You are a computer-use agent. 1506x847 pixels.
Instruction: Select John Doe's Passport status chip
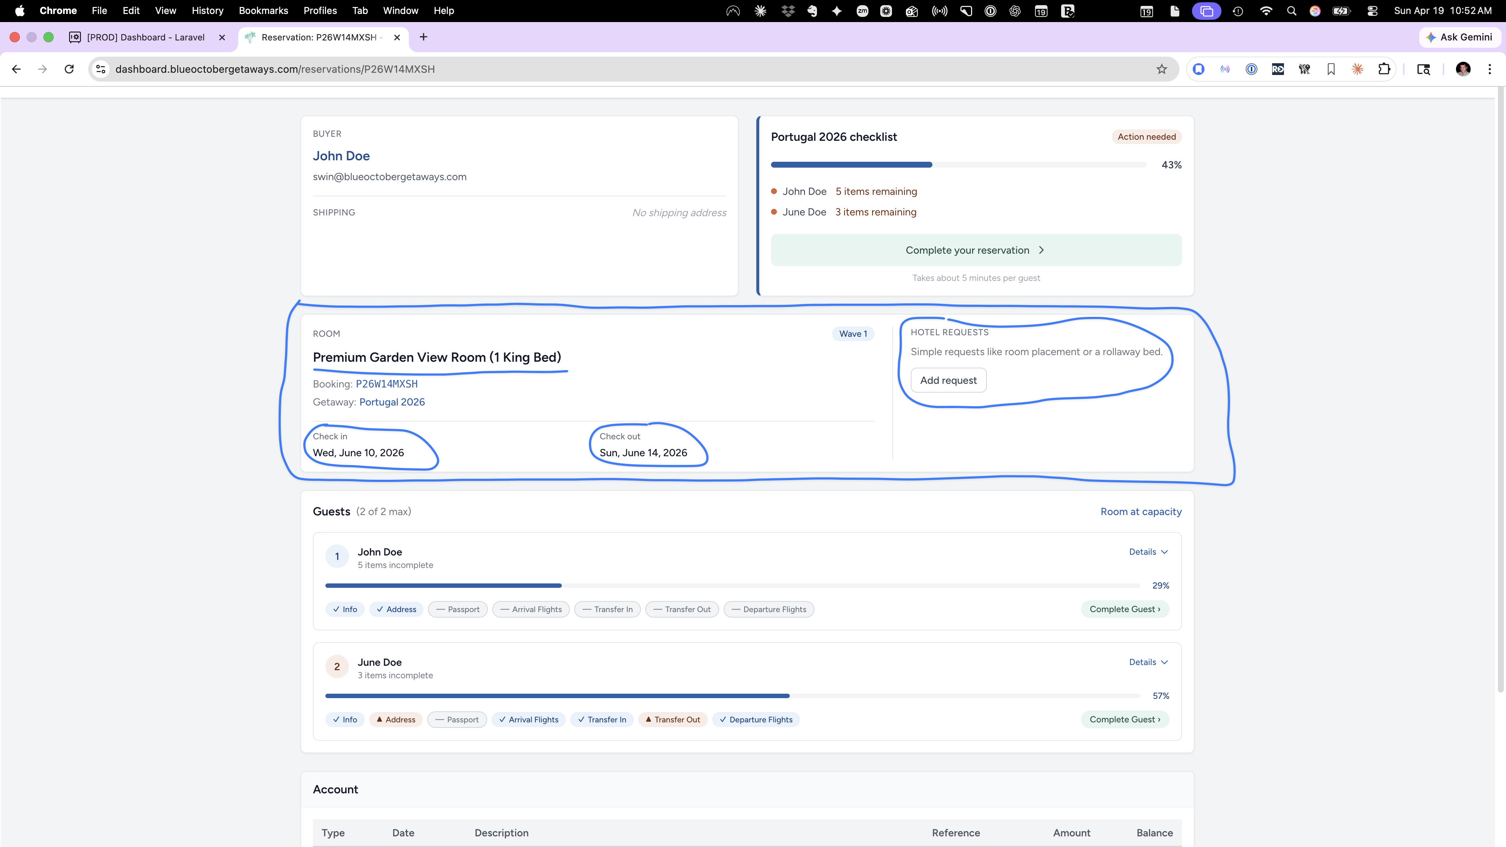pyautogui.click(x=458, y=609)
